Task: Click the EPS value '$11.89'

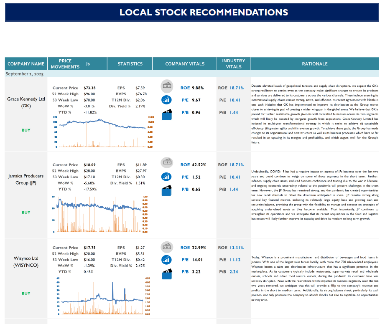Action: [x=141, y=165]
